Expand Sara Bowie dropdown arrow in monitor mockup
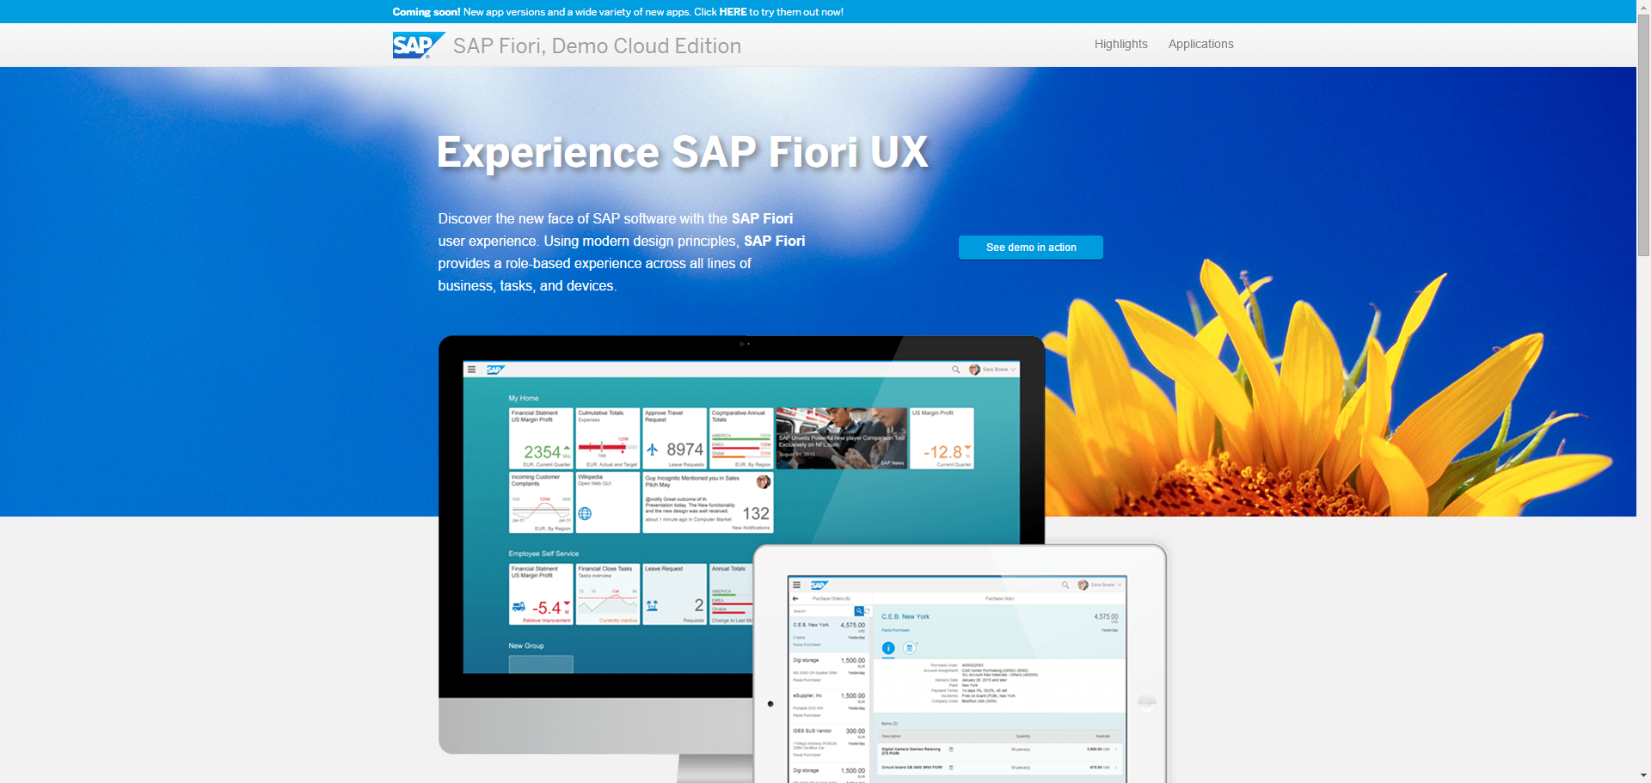 pyautogui.click(x=1014, y=370)
